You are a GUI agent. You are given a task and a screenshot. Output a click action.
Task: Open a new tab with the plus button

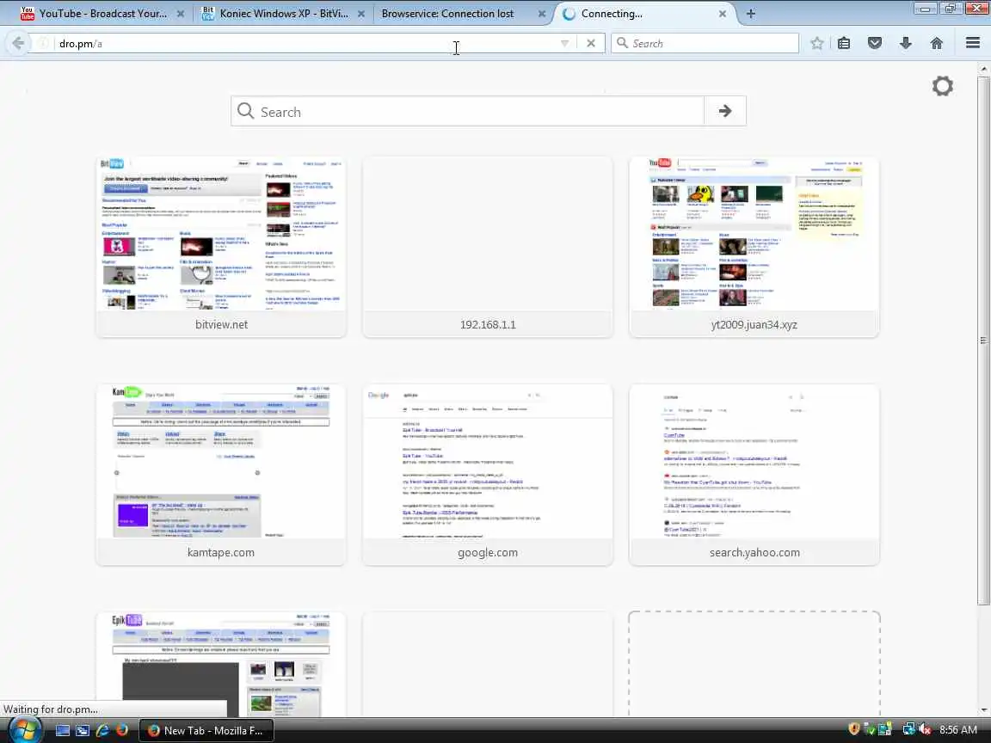coord(750,13)
